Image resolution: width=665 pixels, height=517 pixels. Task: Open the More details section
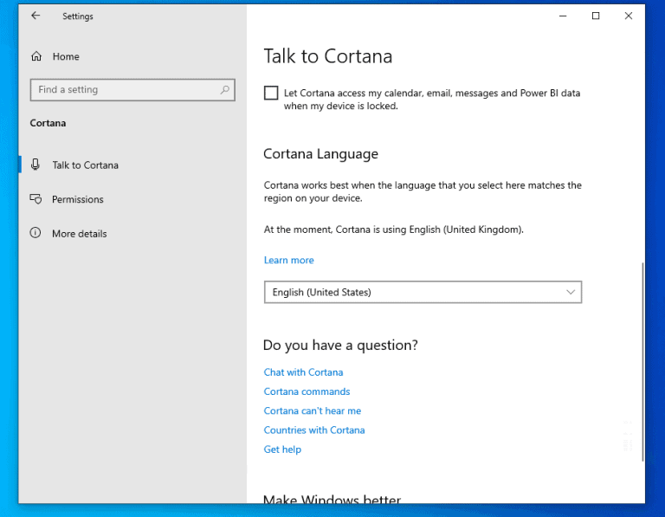(132, 234)
